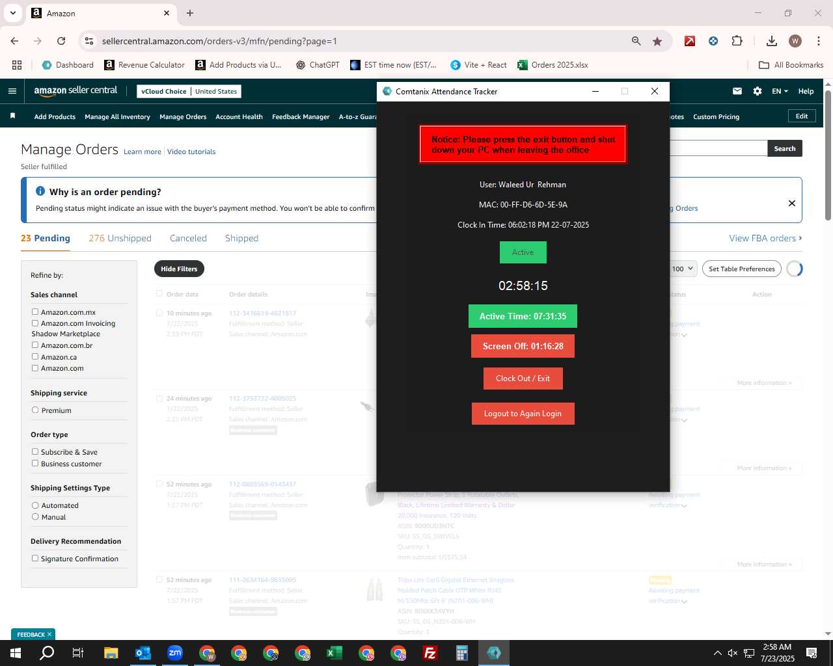Check the Amazon.com.mx sales channel
This screenshot has width=833, height=666.
[x=35, y=312]
